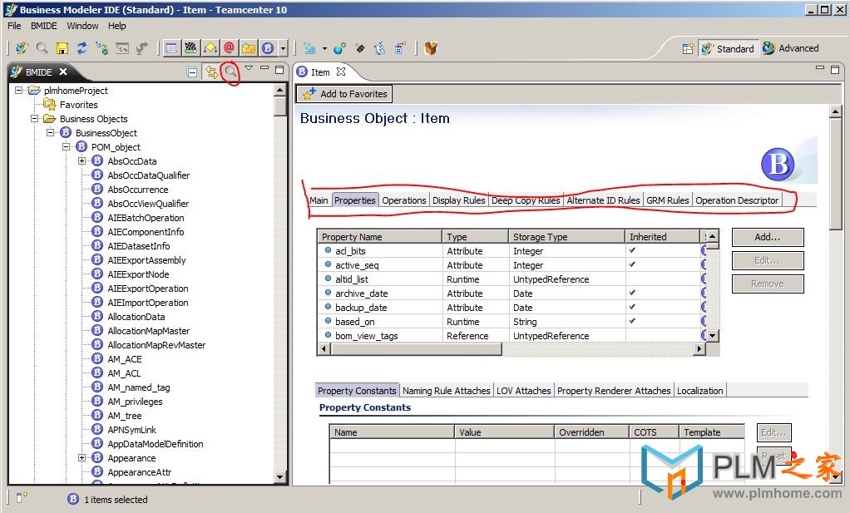This screenshot has width=850, height=513.
Task: Click the checklist clipboard toolbar icon
Action: [x=380, y=48]
